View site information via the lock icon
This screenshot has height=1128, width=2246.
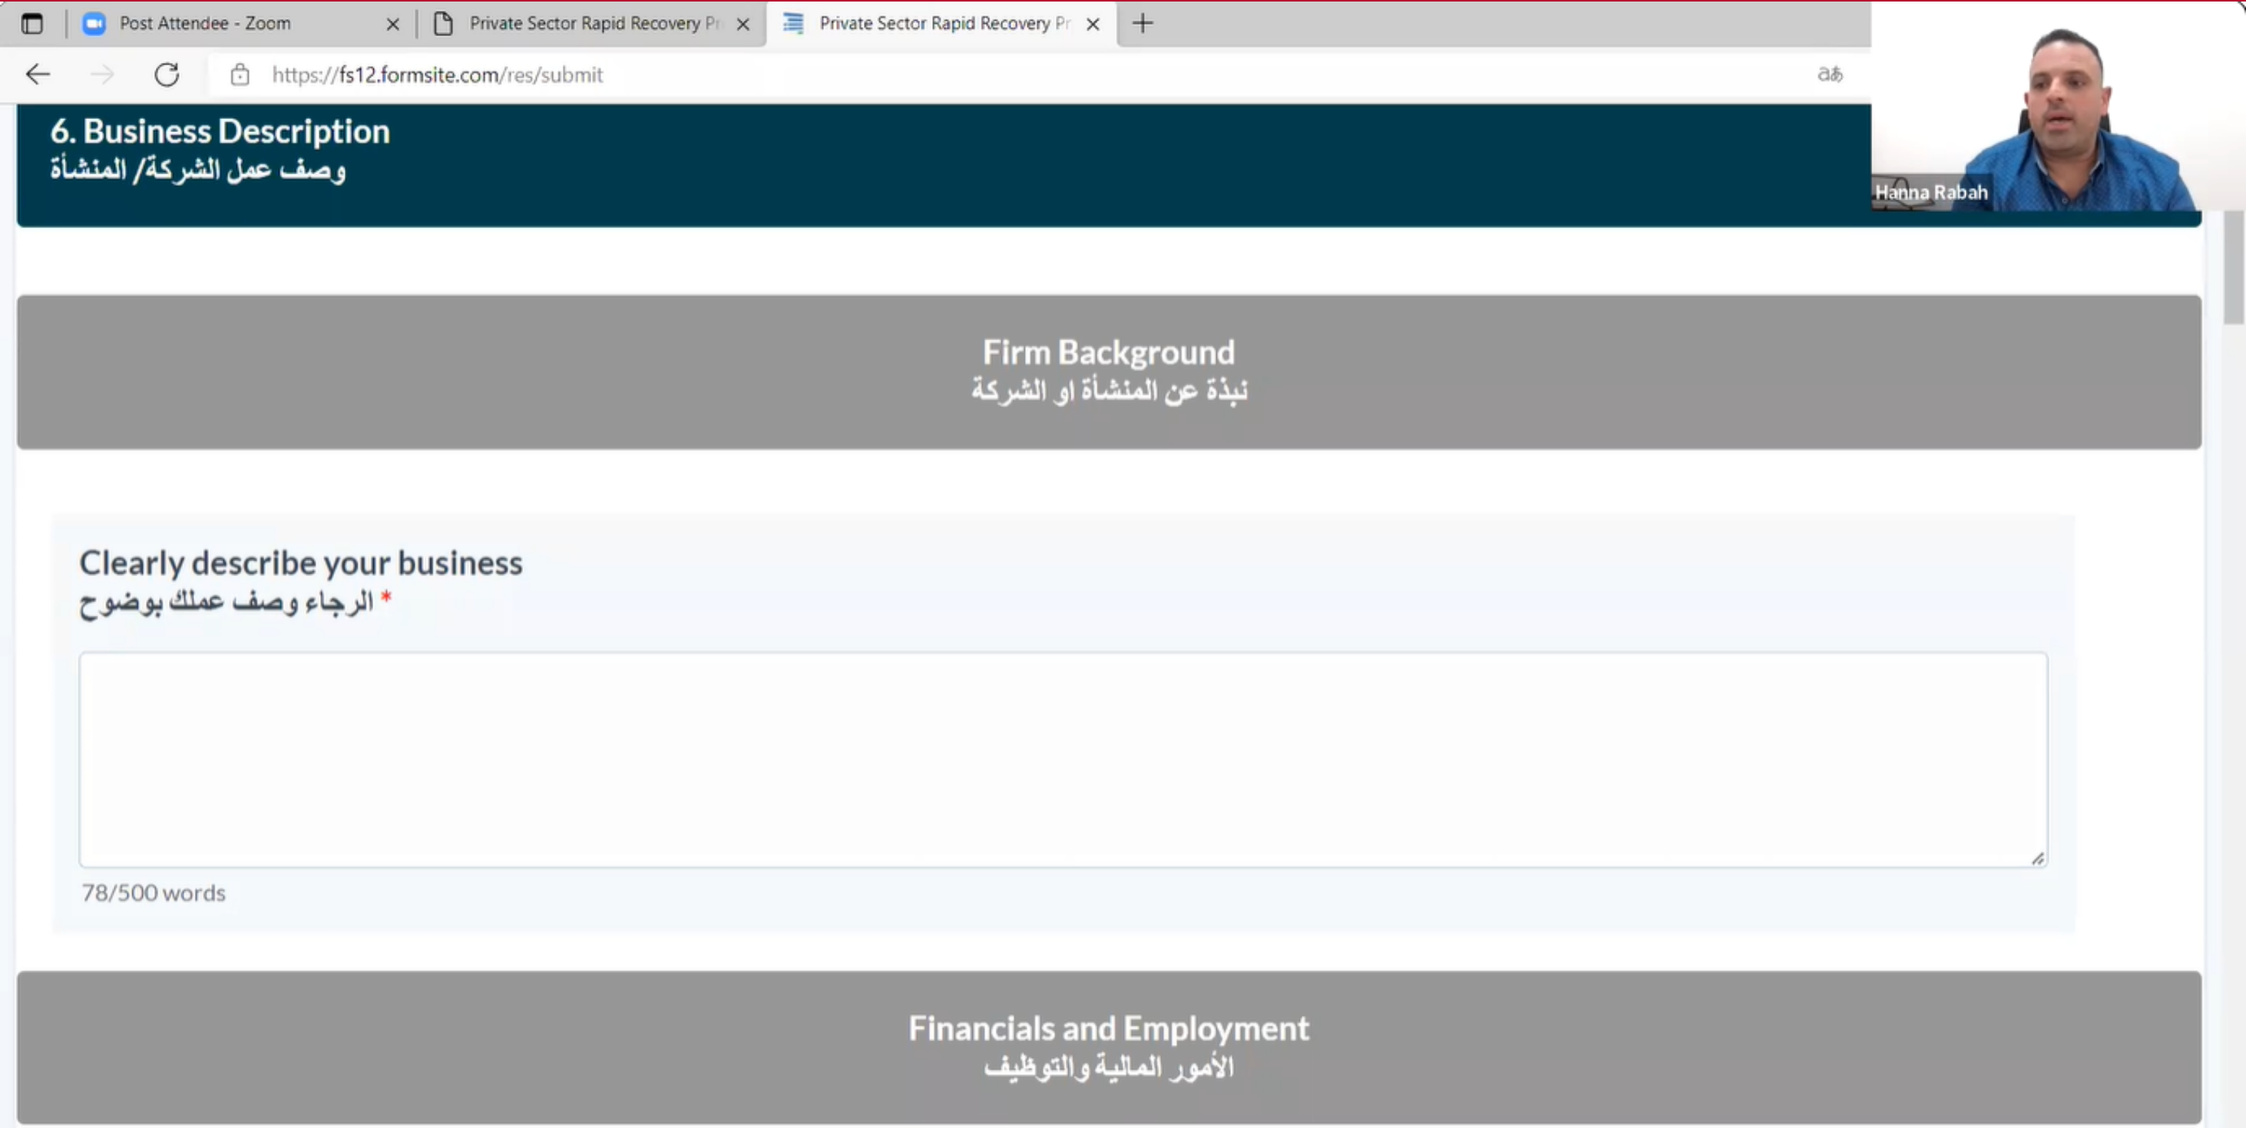point(240,75)
